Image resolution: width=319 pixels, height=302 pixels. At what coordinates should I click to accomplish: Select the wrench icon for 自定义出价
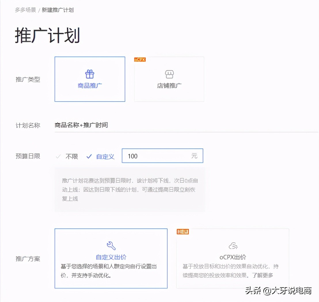click(111, 245)
